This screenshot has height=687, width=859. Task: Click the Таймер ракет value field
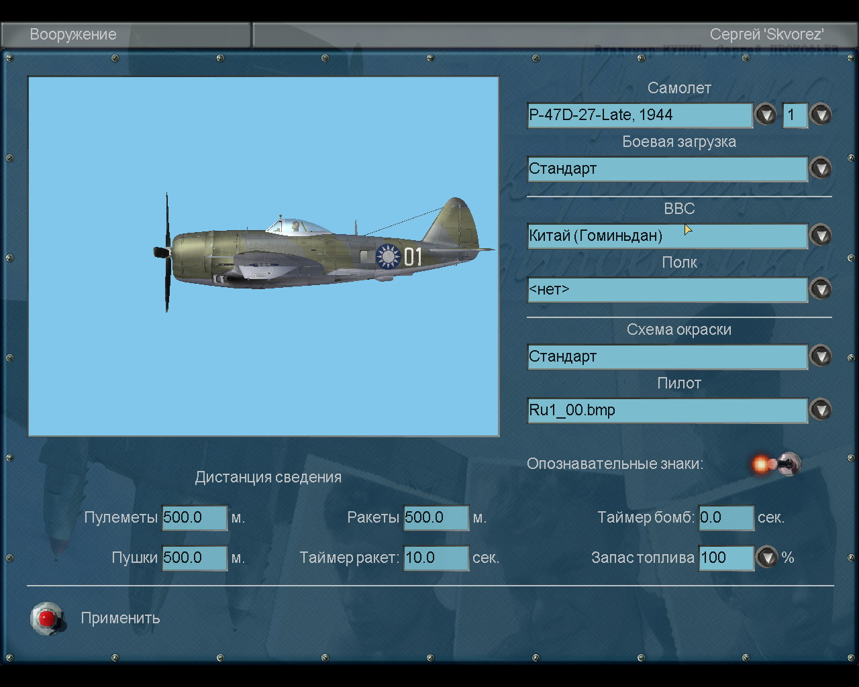[x=436, y=558]
